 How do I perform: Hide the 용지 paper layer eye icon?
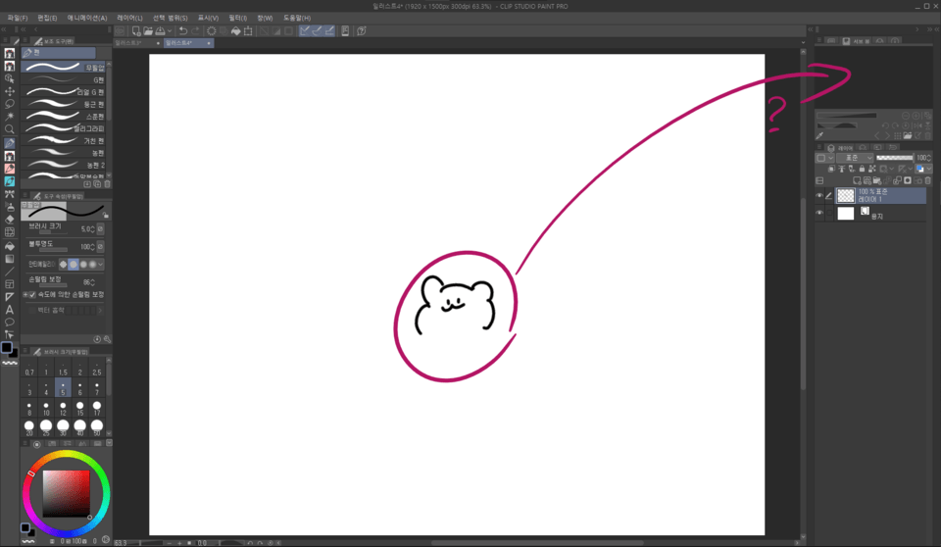point(819,213)
